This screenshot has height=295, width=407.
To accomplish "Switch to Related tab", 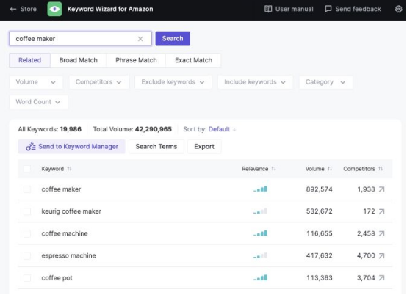I will coord(30,60).
